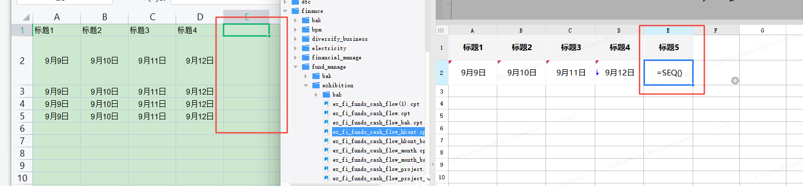Select row 1 header in left spreadsheet

click(x=22, y=30)
